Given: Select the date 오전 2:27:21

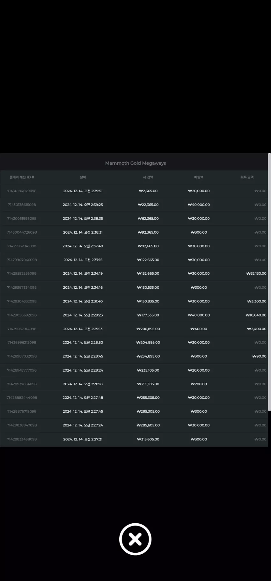Looking at the screenshot, I should pos(83,439).
